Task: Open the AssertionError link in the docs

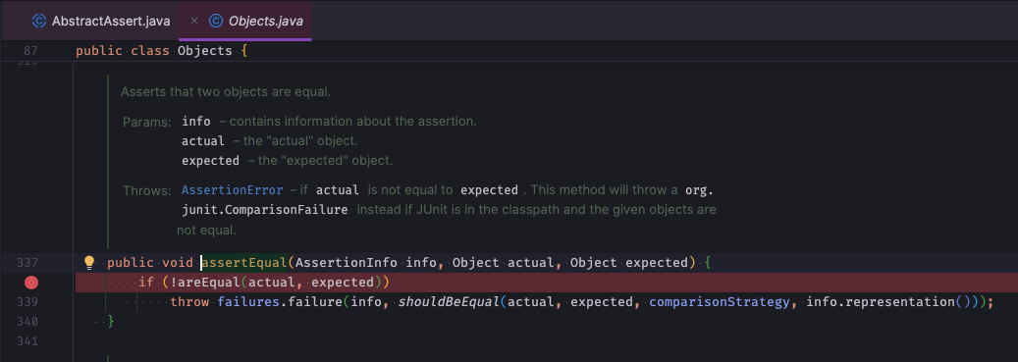Action: 233,190
